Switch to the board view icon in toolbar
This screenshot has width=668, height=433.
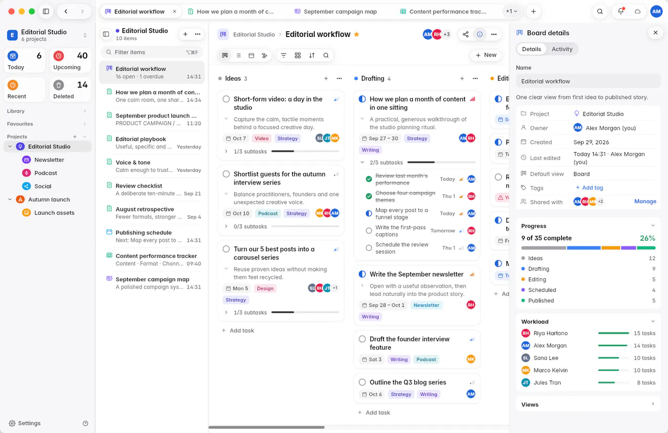click(x=225, y=55)
